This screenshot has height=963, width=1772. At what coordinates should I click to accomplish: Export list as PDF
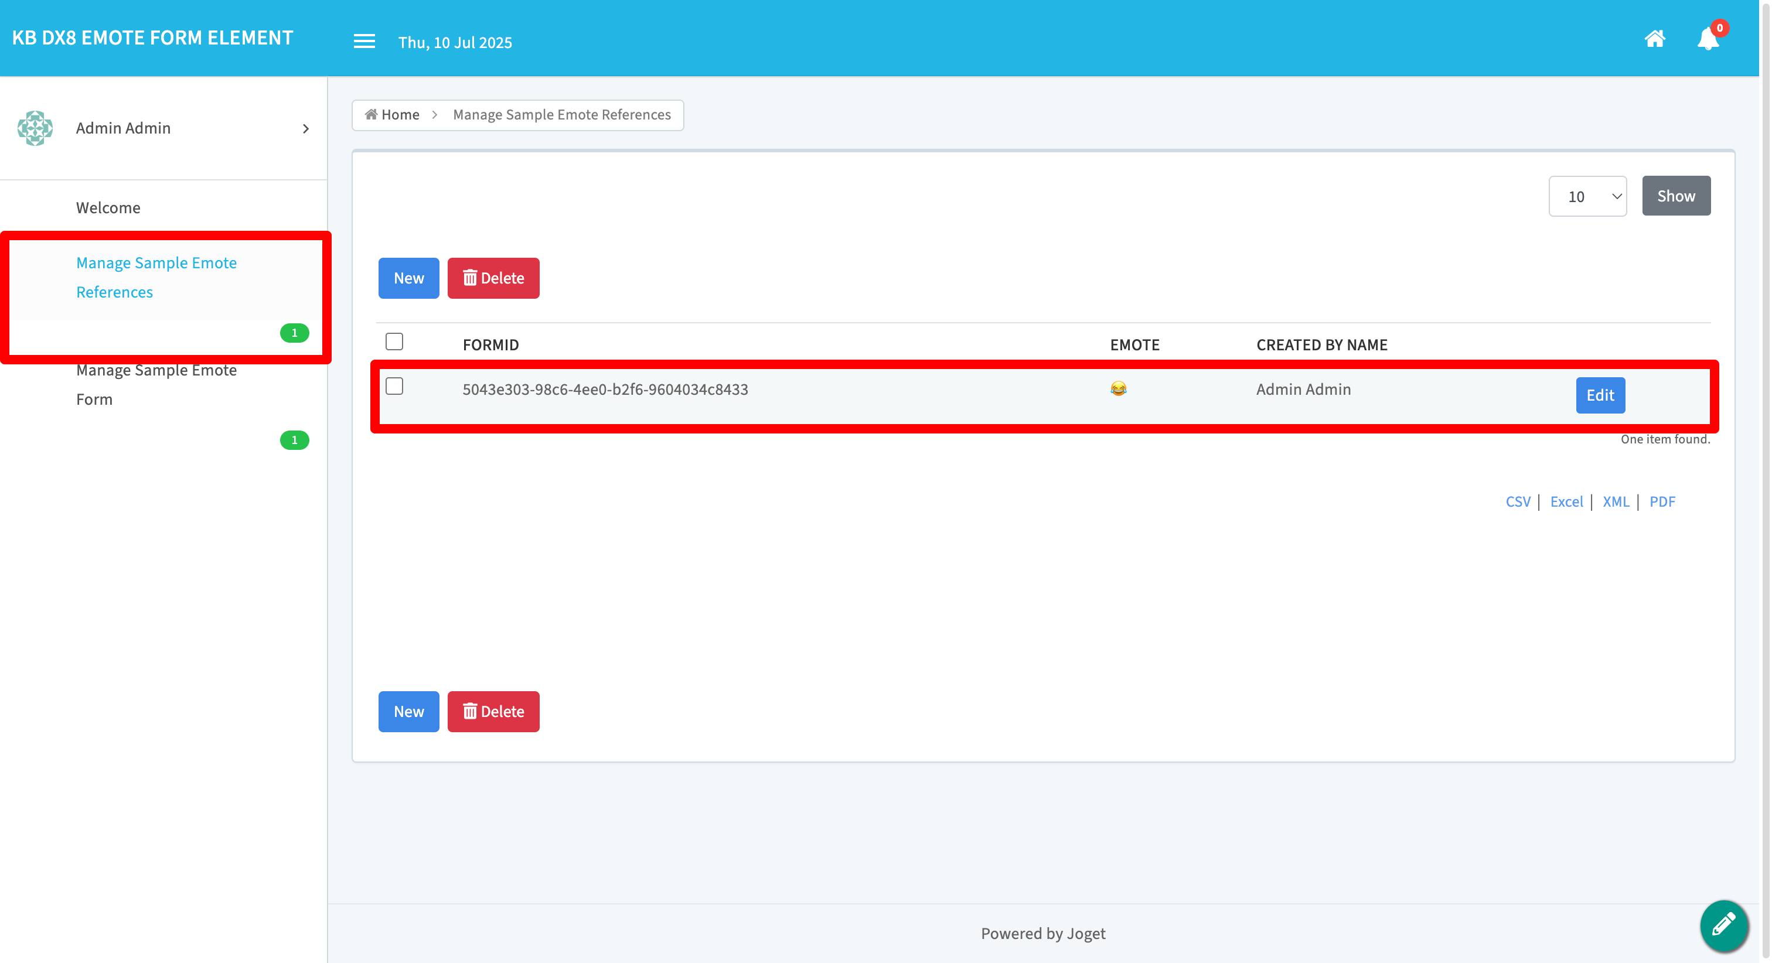pos(1662,501)
